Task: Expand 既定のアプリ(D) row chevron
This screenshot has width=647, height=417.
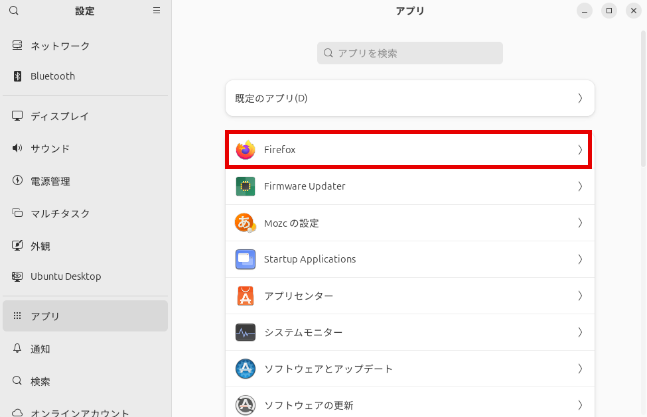Action: pos(579,98)
